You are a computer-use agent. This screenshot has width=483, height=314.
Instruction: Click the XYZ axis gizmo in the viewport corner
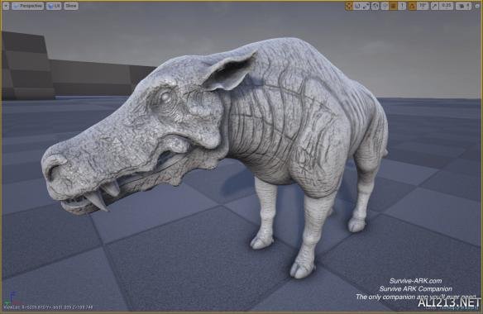pos(12,297)
